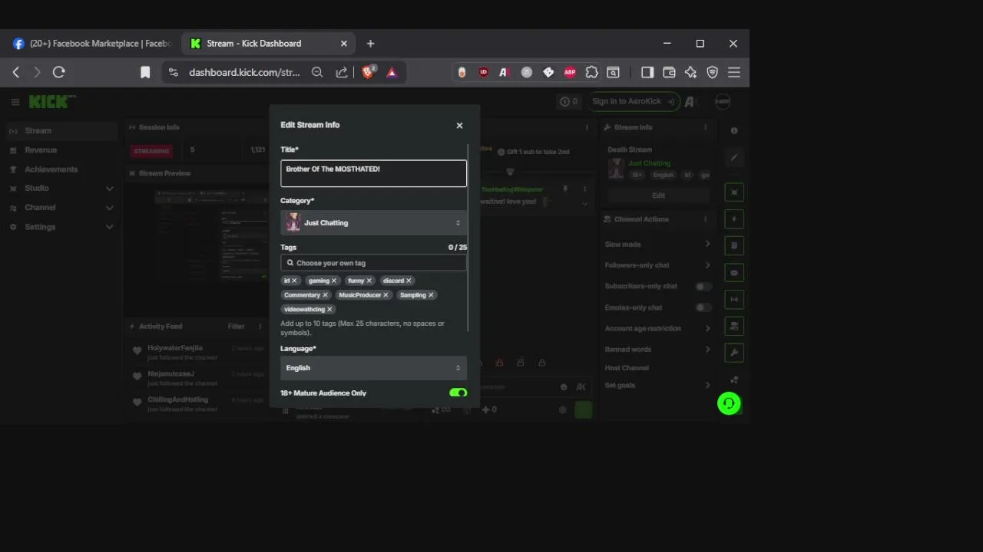Screen dimensions: 983x552
Task: Open ChillingAndHatling follower entry
Action: tap(196, 404)
